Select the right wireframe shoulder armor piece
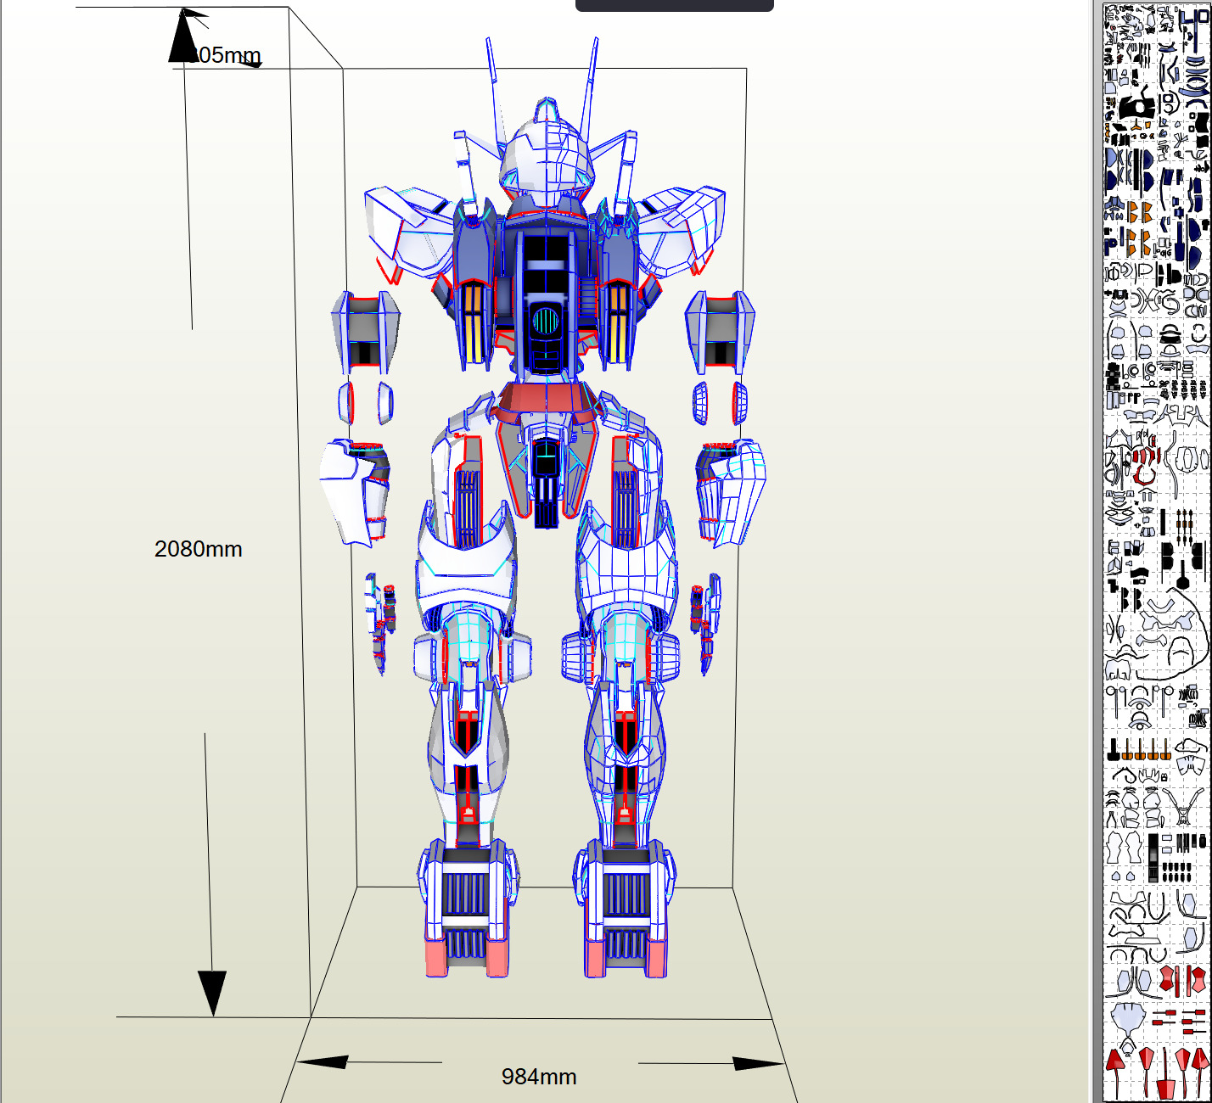This screenshot has height=1103, width=1212. point(682,232)
